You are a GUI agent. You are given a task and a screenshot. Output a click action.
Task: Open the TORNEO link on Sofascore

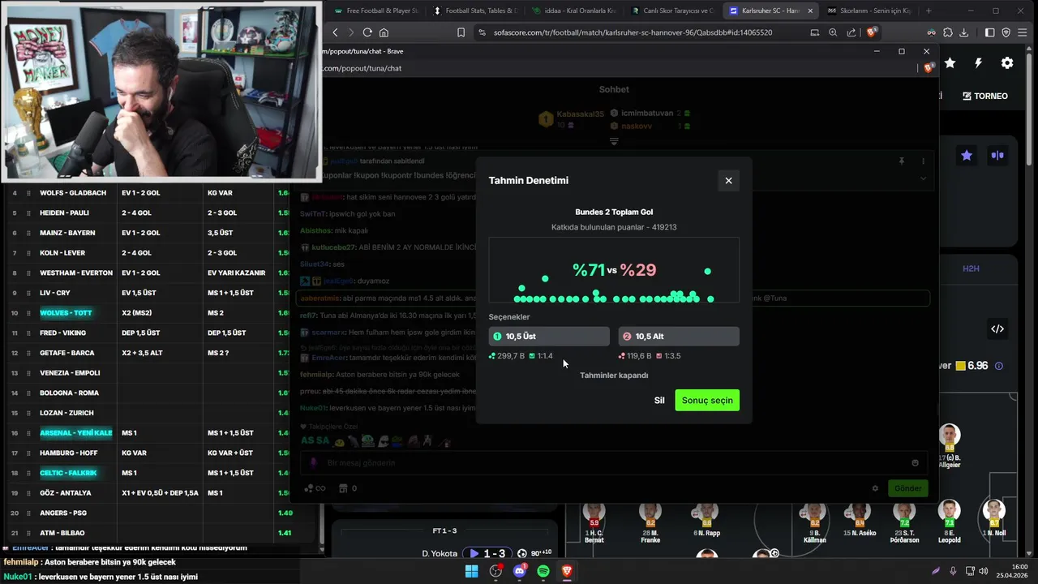click(x=985, y=96)
